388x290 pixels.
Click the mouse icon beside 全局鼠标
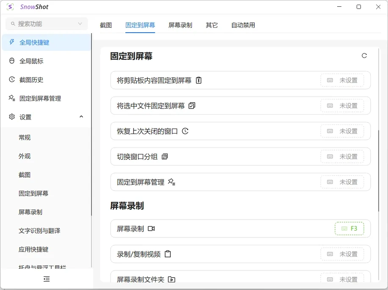[x=11, y=61]
